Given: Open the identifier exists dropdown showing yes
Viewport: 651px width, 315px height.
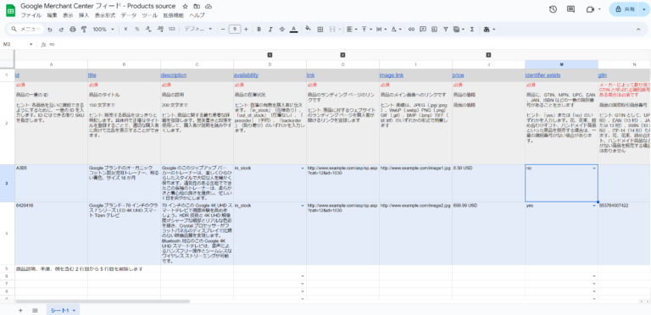Looking at the screenshot, I should pyautogui.click(x=593, y=206).
